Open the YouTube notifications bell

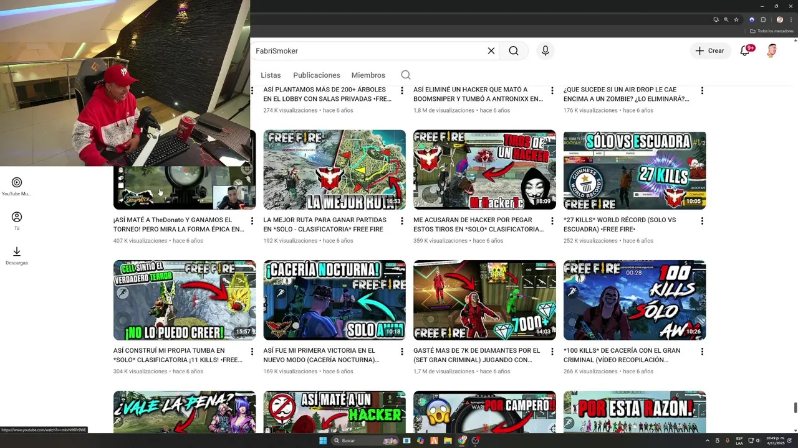click(745, 51)
